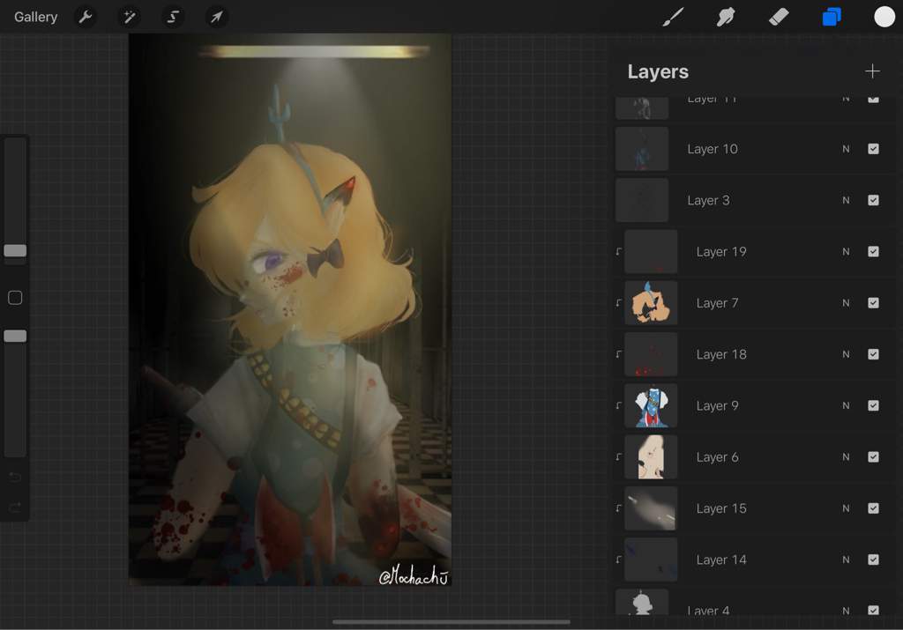Click the Layer 14 name
The width and height of the screenshot is (903, 630).
[x=721, y=560]
